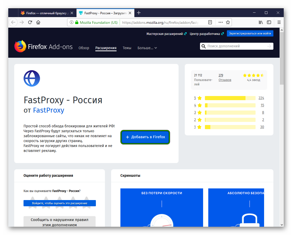Click the 4-star rating bar

pyautogui.click(x=230, y=105)
